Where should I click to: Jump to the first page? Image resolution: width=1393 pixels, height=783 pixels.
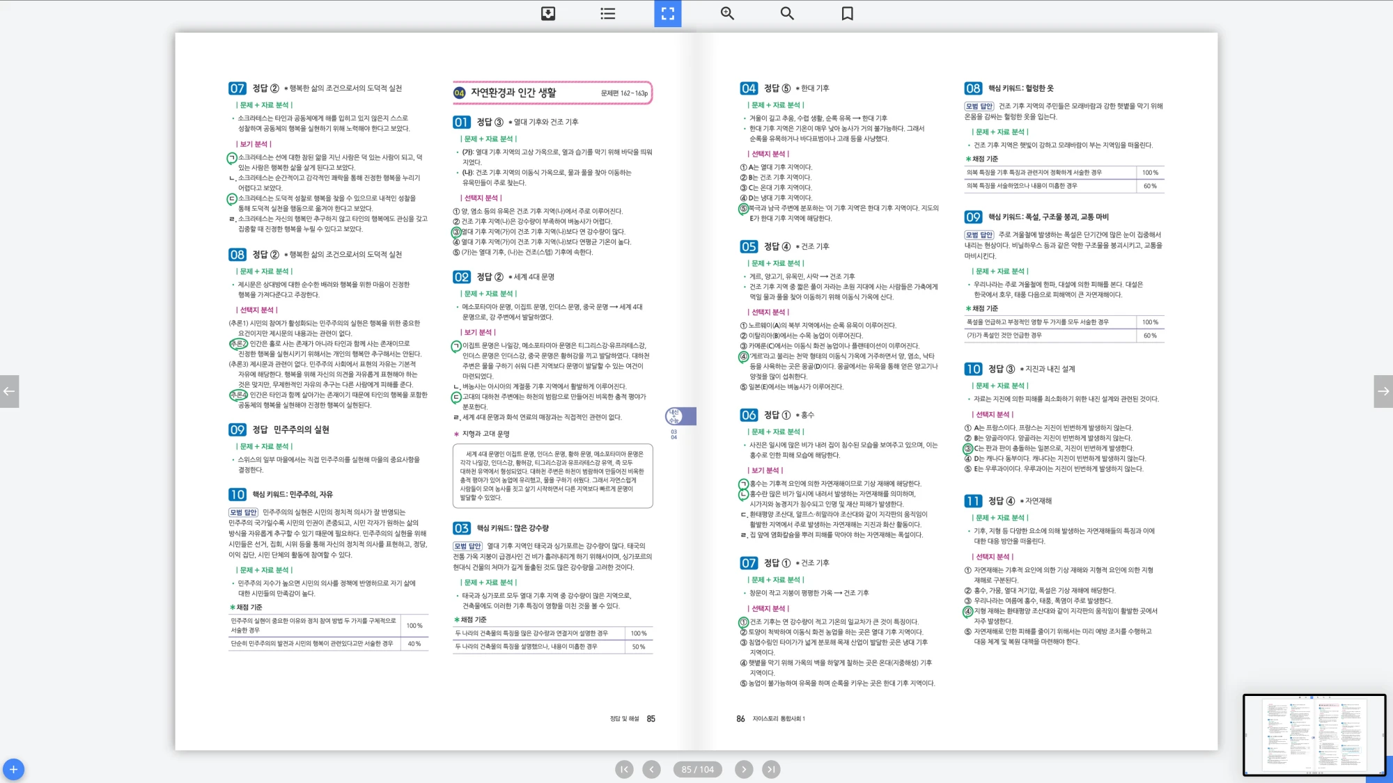pos(624,769)
